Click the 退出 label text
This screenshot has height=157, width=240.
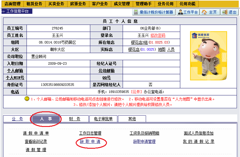(x=233, y=12)
